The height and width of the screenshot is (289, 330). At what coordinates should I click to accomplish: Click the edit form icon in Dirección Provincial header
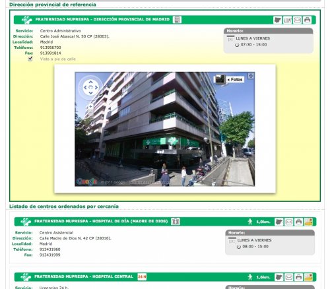click(287, 20)
